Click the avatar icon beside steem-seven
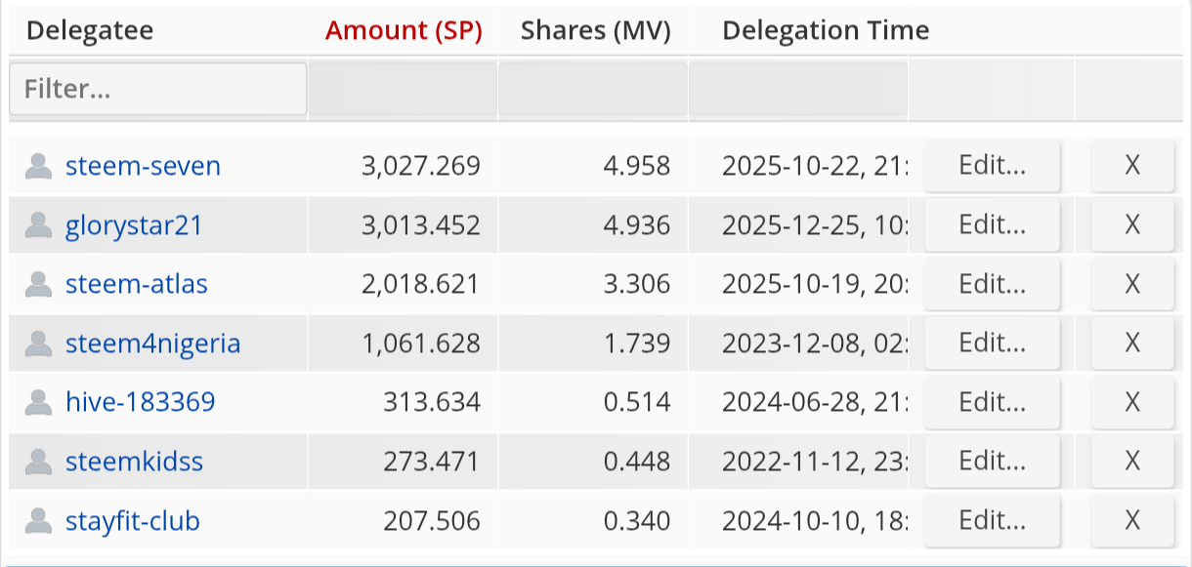 point(38,167)
